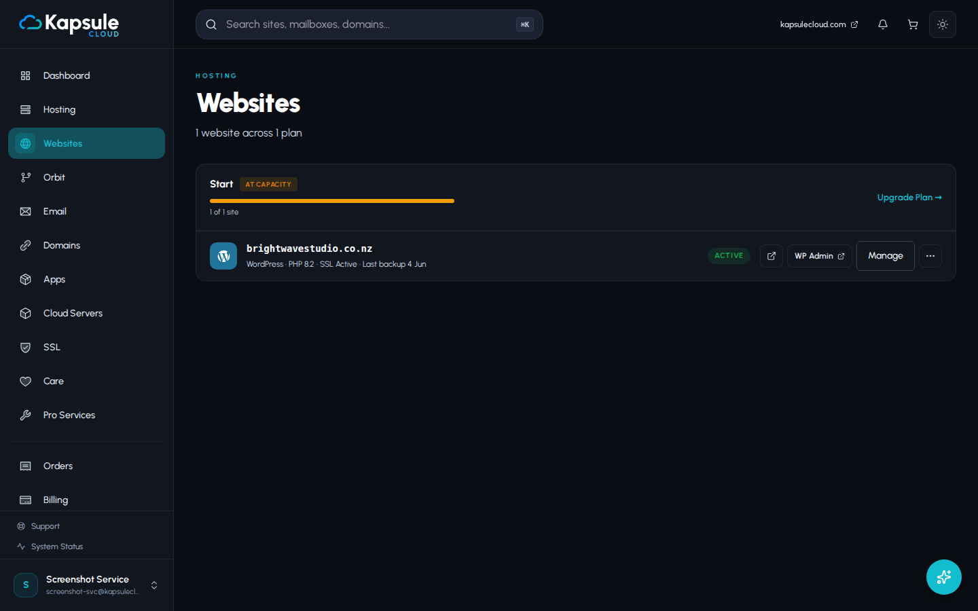Viewport: 978px width, 611px height.
Task: Click the Cloud Servers icon
Action: point(26,313)
